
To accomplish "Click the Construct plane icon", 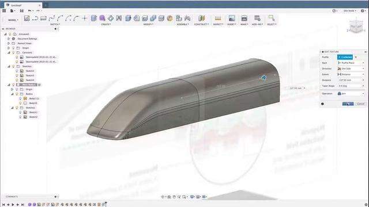I will pyautogui.click(x=201, y=18).
